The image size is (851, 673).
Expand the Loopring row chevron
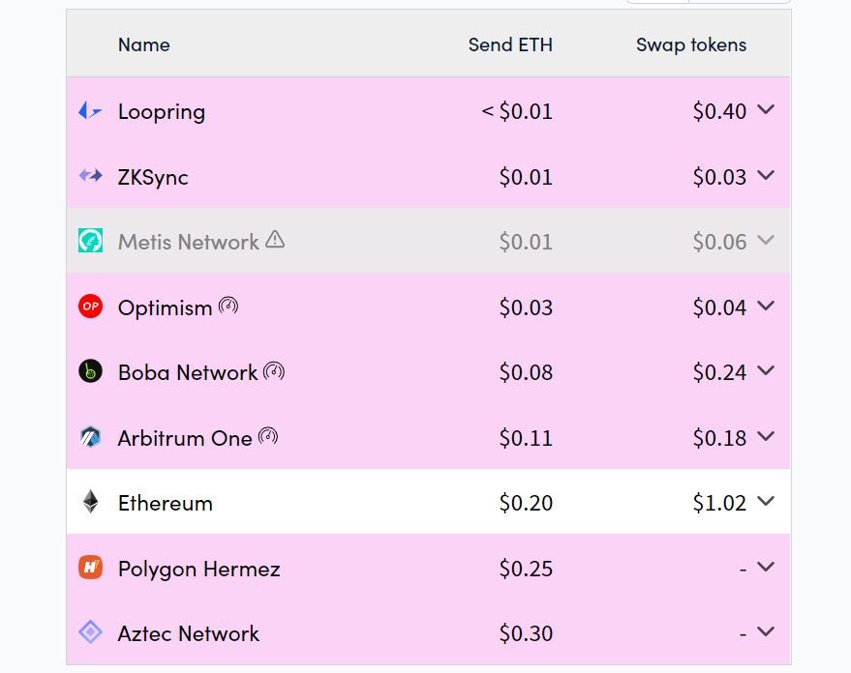point(766,110)
